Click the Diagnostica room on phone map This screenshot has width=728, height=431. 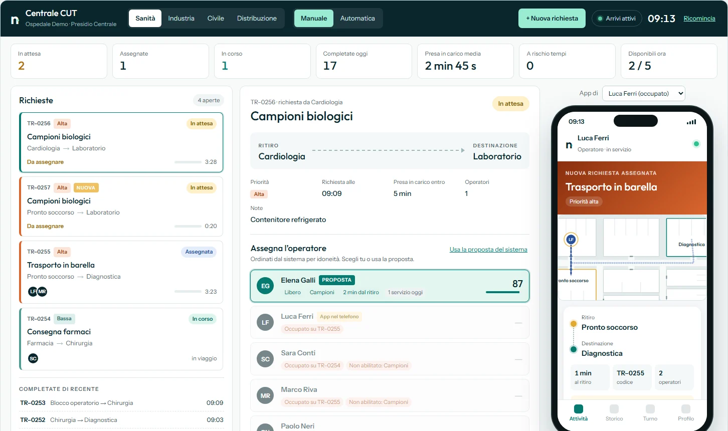tap(686, 238)
